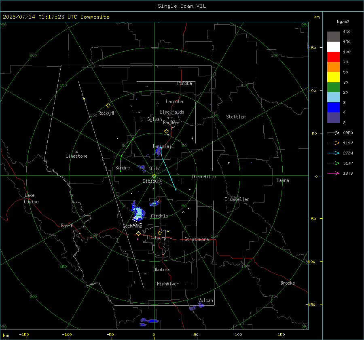Click the Brooks town label

point(288,283)
